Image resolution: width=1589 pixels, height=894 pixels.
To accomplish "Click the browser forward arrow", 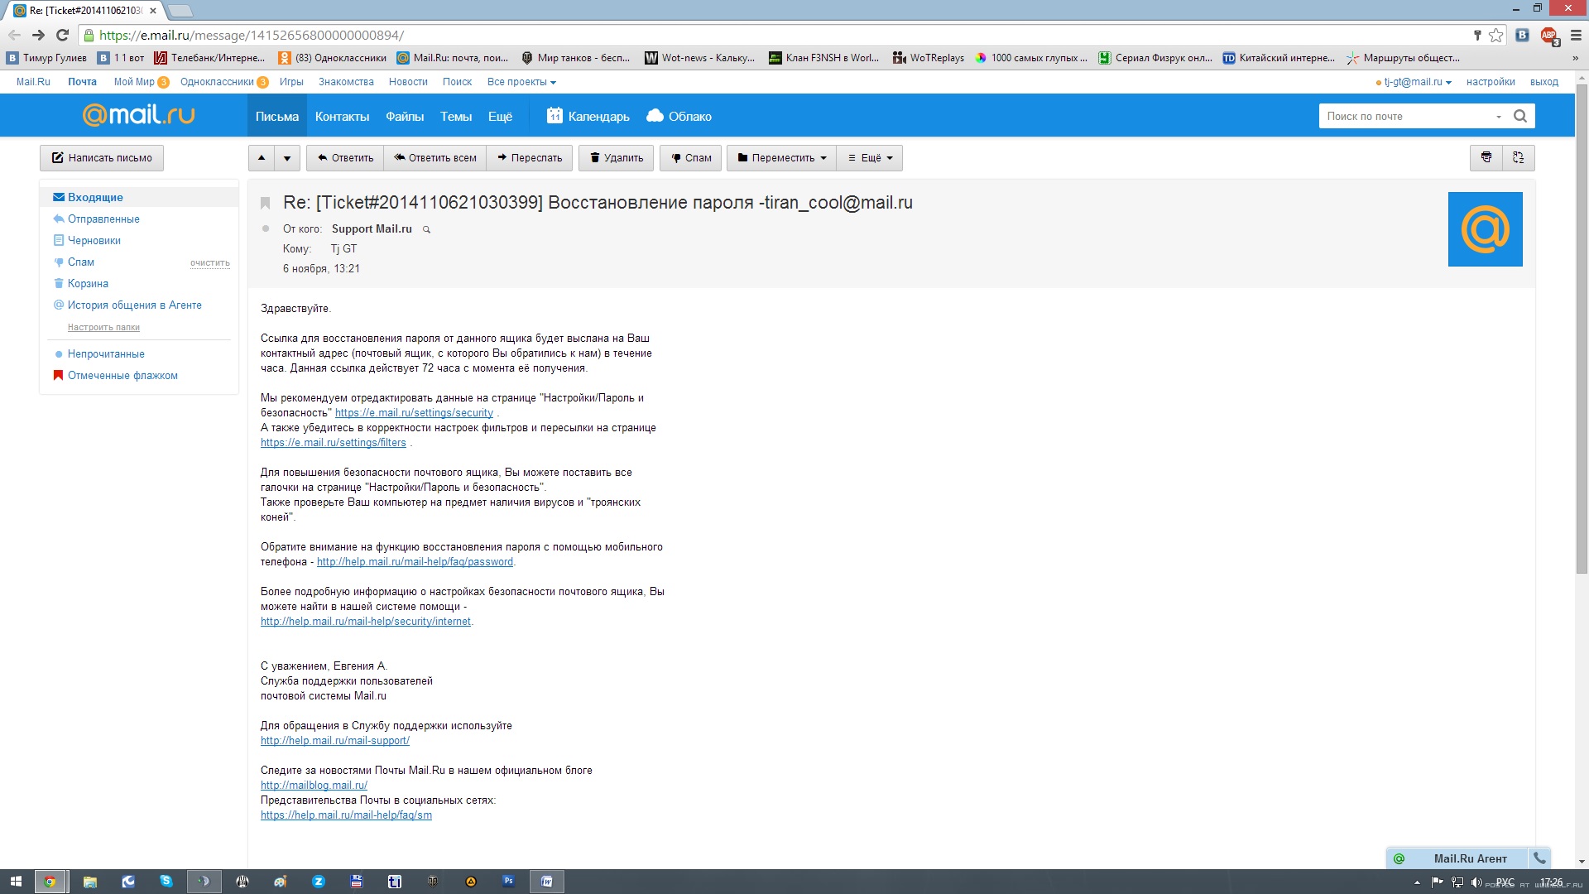I will [38, 35].
